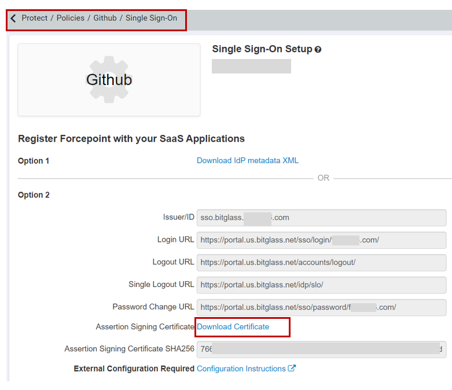
Task: Select the Github breadcrumb item
Action: click(105, 18)
